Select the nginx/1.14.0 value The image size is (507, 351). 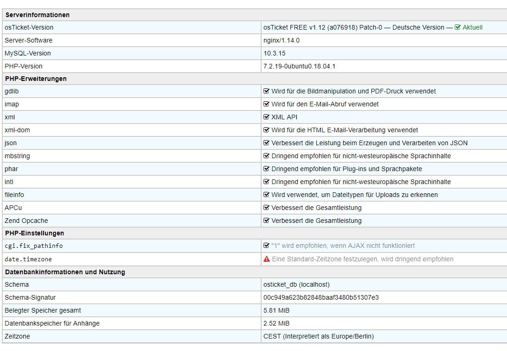(x=282, y=40)
